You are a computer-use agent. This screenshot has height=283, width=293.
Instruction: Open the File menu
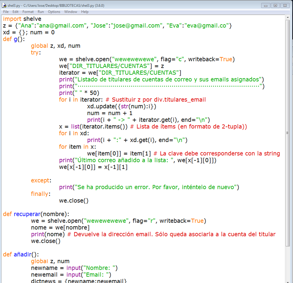pos(6,12)
